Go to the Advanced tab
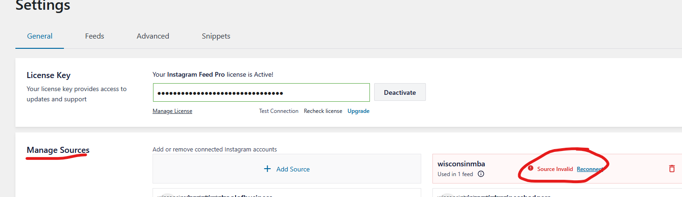The height and width of the screenshot is (197, 682). pyautogui.click(x=153, y=36)
